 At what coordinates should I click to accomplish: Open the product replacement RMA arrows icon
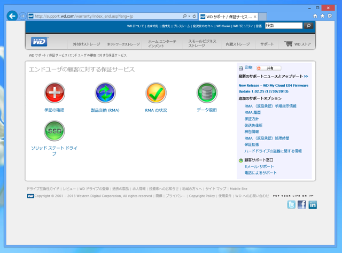[105, 93]
